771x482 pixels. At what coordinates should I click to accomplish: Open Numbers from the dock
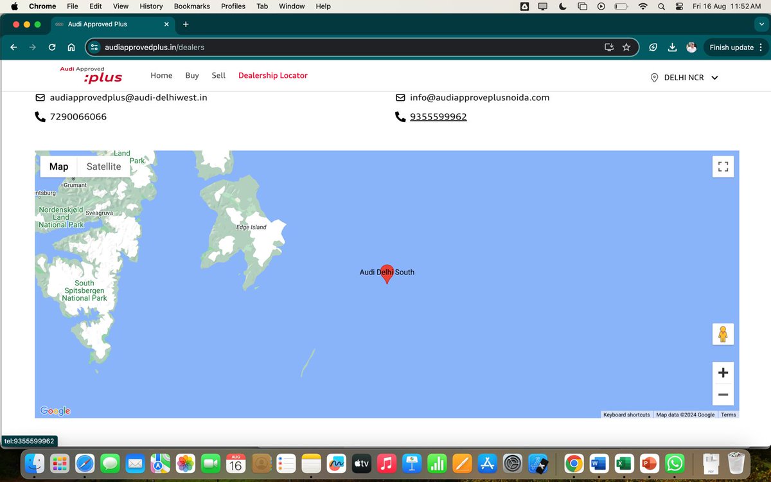(x=436, y=463)
